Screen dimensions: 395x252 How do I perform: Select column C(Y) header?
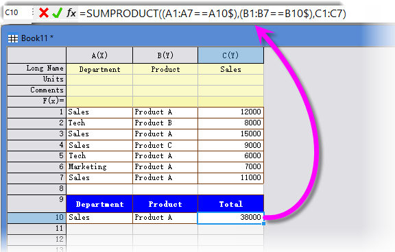(230, 55)
